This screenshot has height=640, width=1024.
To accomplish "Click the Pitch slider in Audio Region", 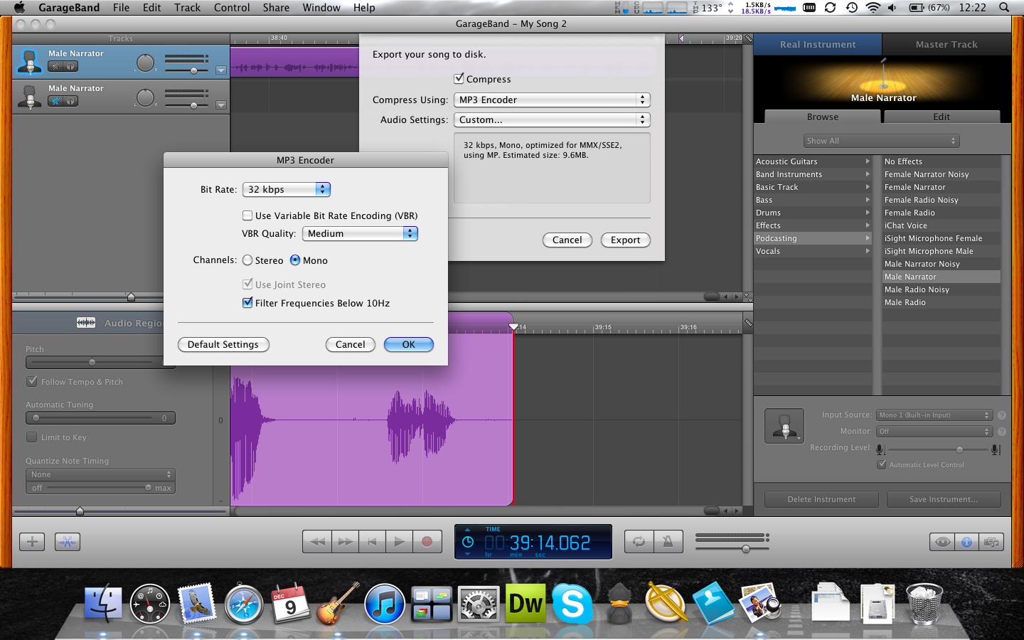I will [x=92, y=362].
